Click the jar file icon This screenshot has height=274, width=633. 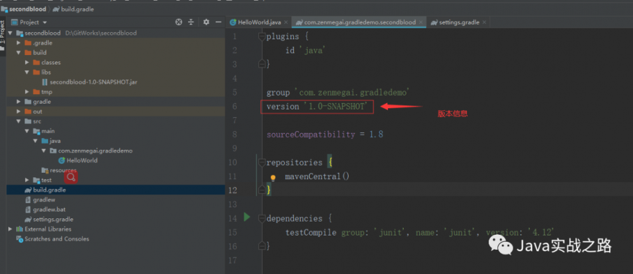click(x=45, y=82)
